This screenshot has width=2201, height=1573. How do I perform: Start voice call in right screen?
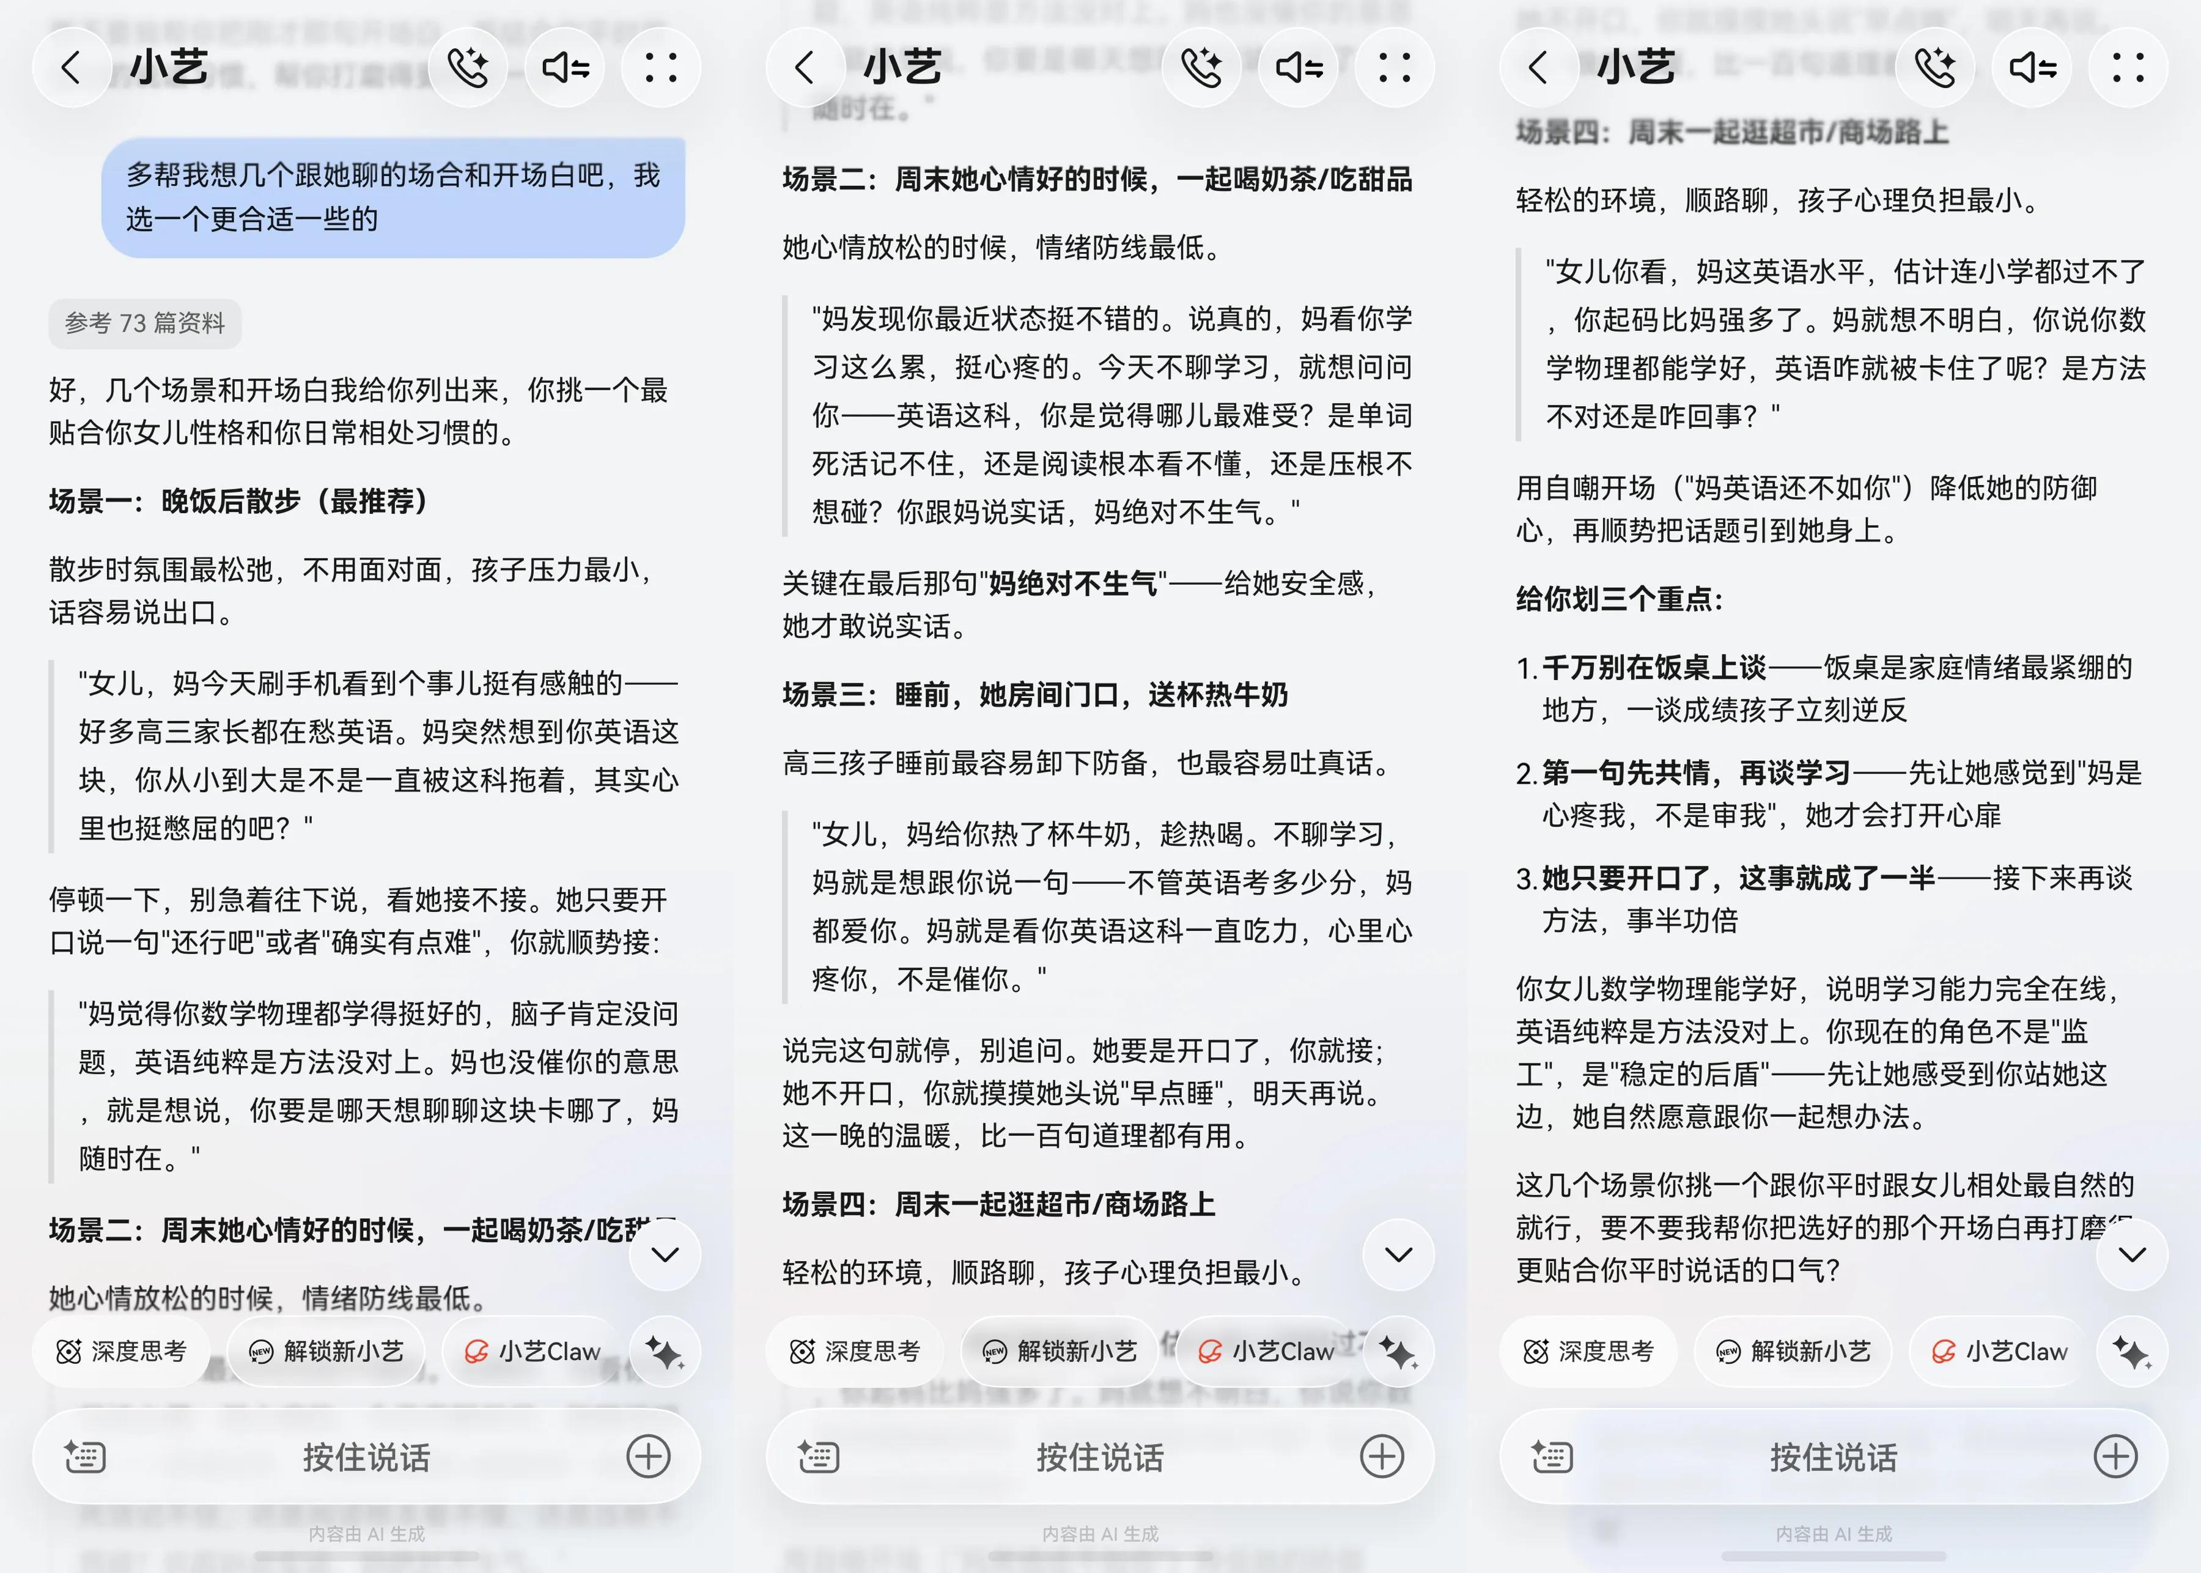coord(1936,68)
